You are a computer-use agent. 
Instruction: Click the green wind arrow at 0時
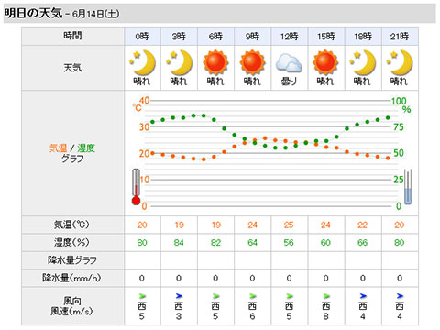coord(142,296)
